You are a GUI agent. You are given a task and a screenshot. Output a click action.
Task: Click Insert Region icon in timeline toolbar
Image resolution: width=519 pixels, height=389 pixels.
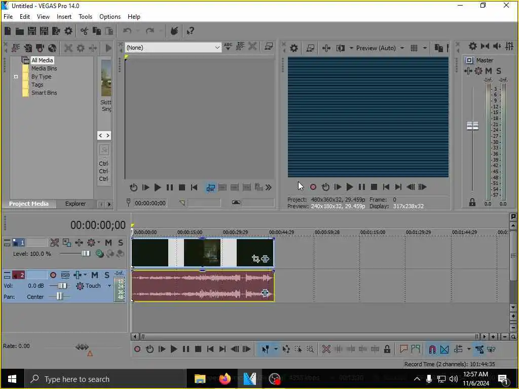416,349
